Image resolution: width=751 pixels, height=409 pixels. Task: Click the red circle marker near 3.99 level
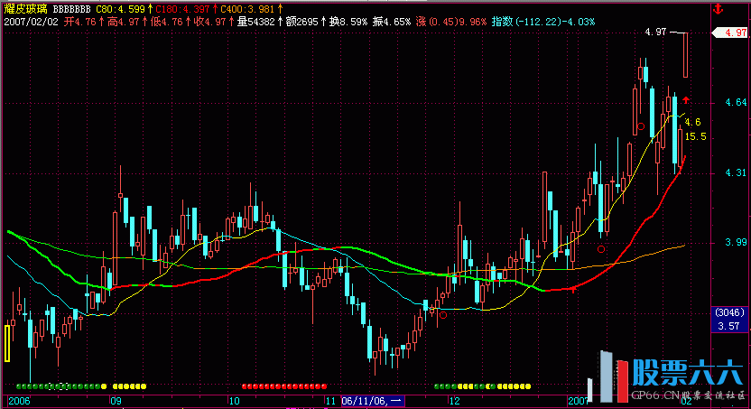[x=601, y=246]
